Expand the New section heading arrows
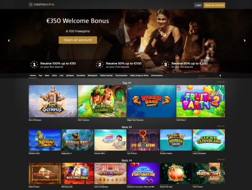This screenshot has height=190, width=252. pyautogui.click(x=130, y=127)
